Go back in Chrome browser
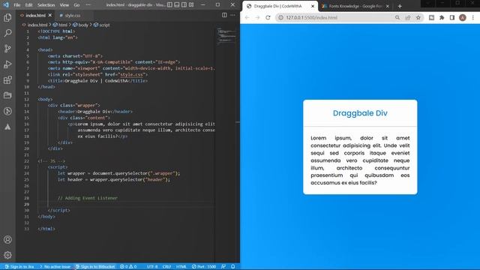The width and height of the screenshot is (480, 270). pos(247,18)
